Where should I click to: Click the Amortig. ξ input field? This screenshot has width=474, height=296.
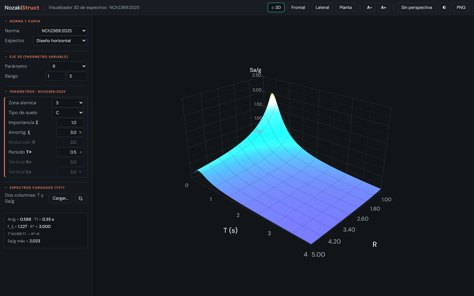point(70,132)
